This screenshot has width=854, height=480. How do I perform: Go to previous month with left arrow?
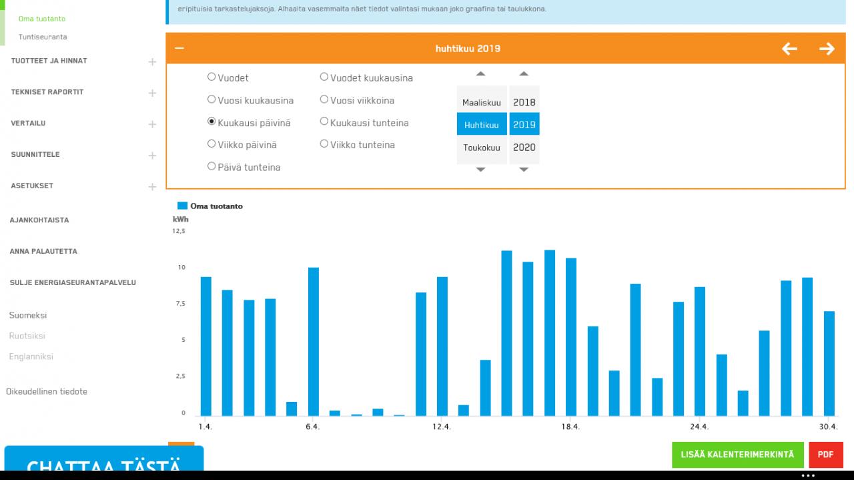pos(789,49)
